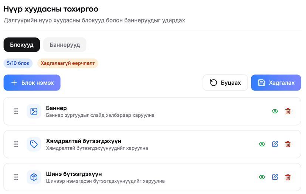Click the Шинэ бүтээгдэхүүн box icon

click(x=34, y=177)
